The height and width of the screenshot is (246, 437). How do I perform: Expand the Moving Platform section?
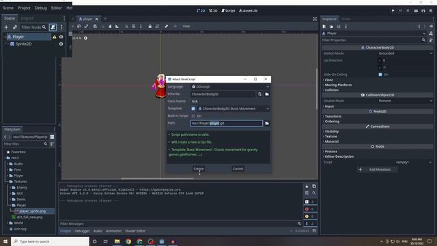[338, 85]
